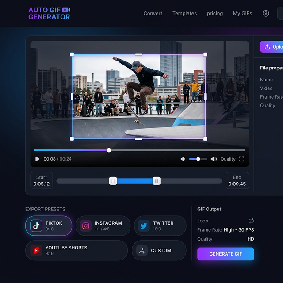The image size is (283, 283).
Task: Click the trim range end handle
Action: point(157,181)
